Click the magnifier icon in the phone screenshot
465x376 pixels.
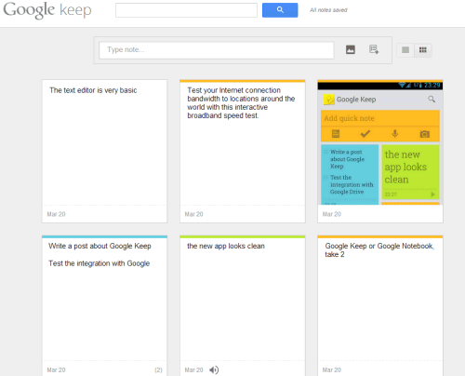[x=432, y=100]
